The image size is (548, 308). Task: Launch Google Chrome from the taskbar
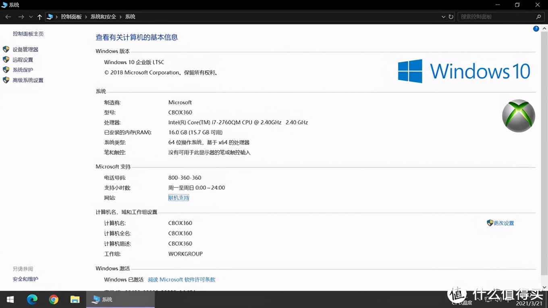click(x=54, y=299)
